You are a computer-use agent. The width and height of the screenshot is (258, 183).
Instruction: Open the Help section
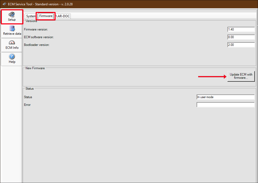12,59
